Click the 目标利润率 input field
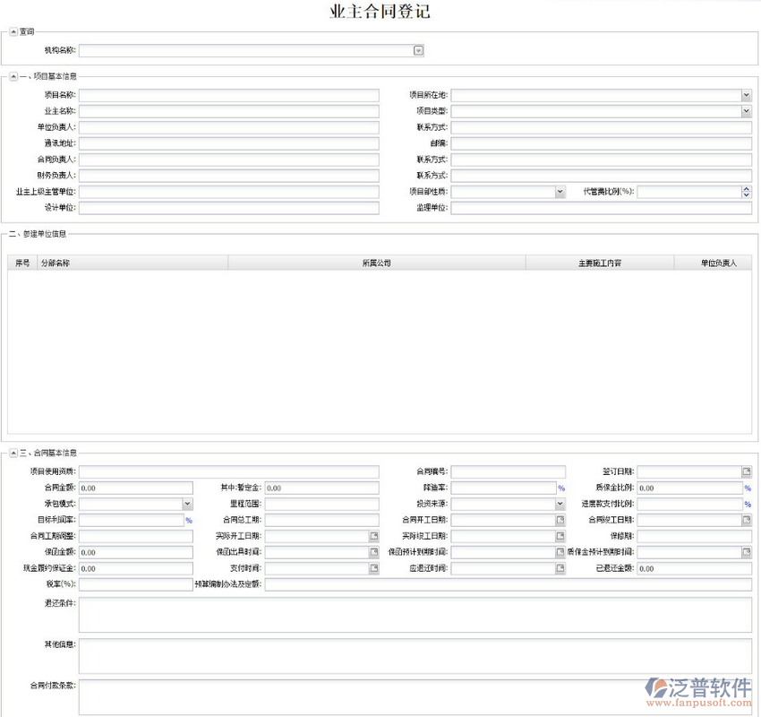The width and height of the screenshot is (761, 717). [132, 520]
